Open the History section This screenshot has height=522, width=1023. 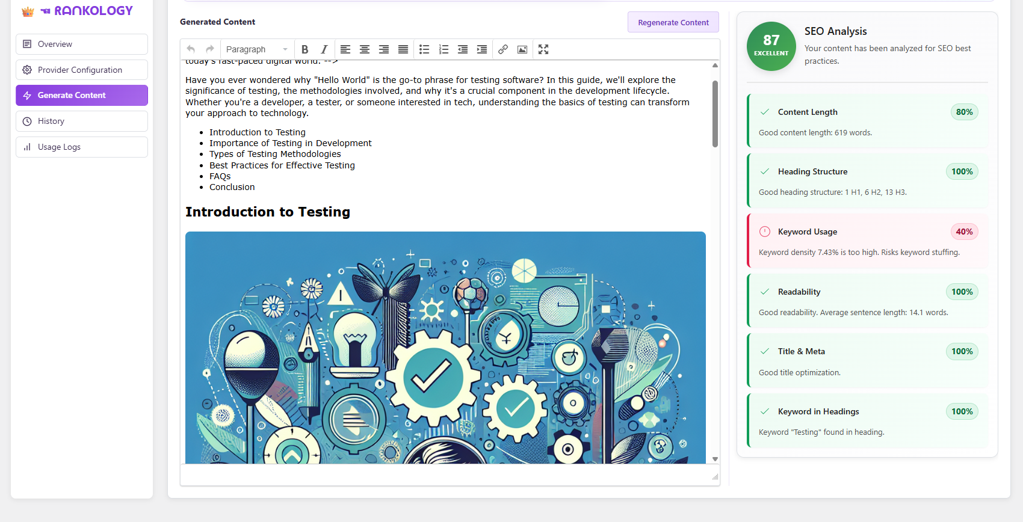click(82, 121)
